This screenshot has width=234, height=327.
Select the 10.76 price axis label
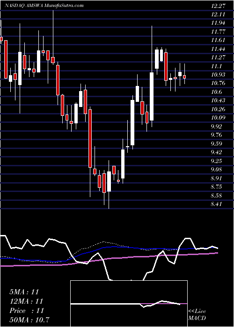point(218,84)
